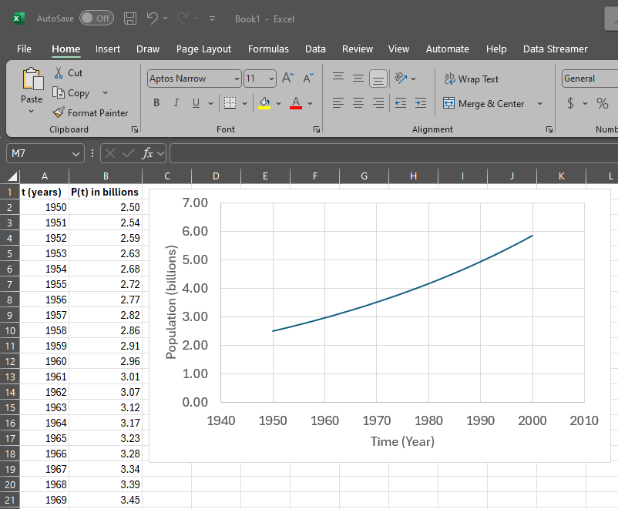Apply accounting dollar format
The width and height of the screenshot is (618, 509).
click(x=570, y=103)
